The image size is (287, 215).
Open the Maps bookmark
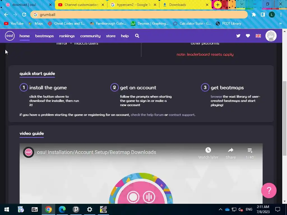click(x=36, y=24)
